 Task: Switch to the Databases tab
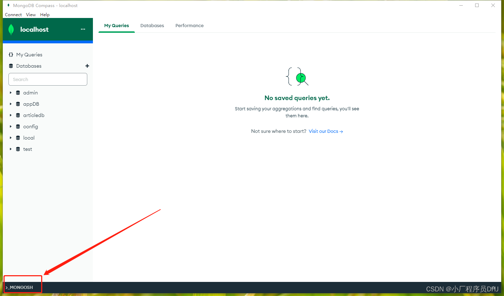pos(152,26)
